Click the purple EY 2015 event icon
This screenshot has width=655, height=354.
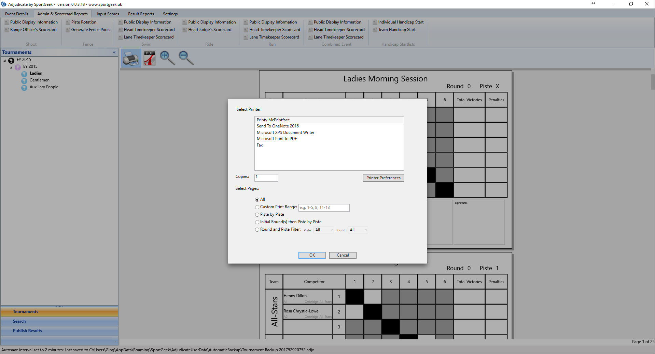[18, 67]
